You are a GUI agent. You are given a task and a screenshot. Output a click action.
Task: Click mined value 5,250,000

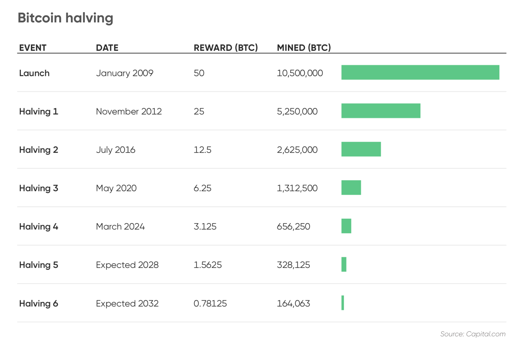pos(297,111)
